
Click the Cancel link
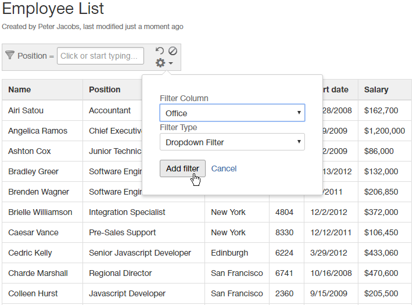(x=224, y=168)
